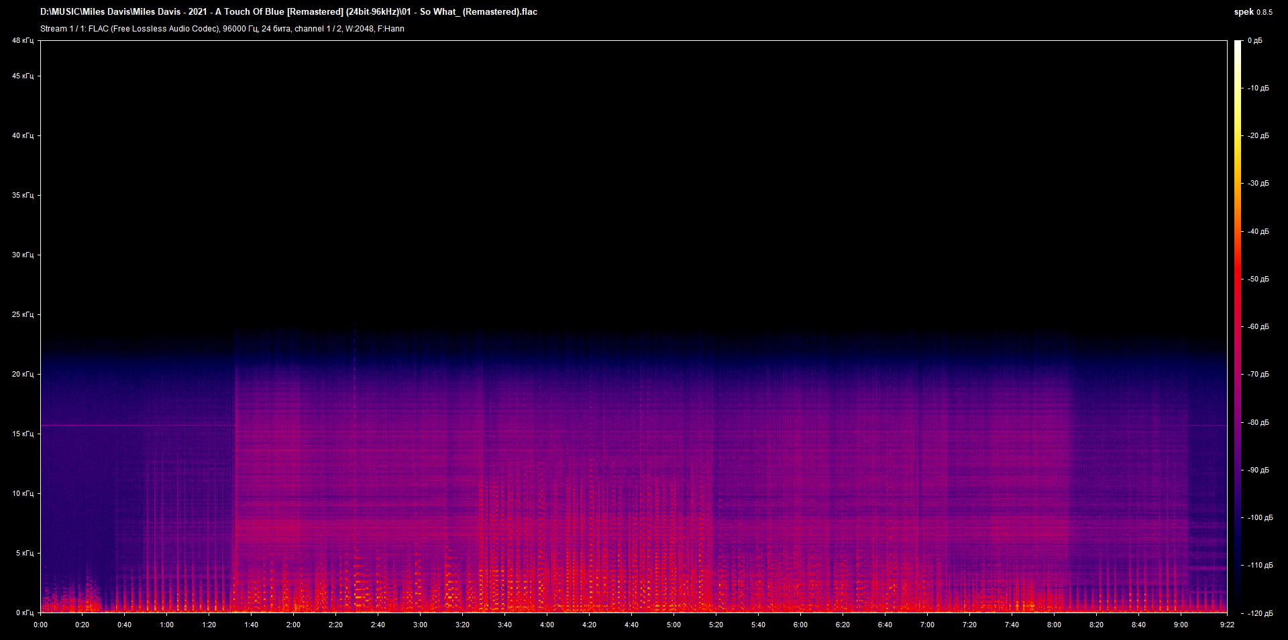Viewport: 1288px width, 640px height.
Task: Click the '-50 дБ' level label
Action: coord(1258,279)
